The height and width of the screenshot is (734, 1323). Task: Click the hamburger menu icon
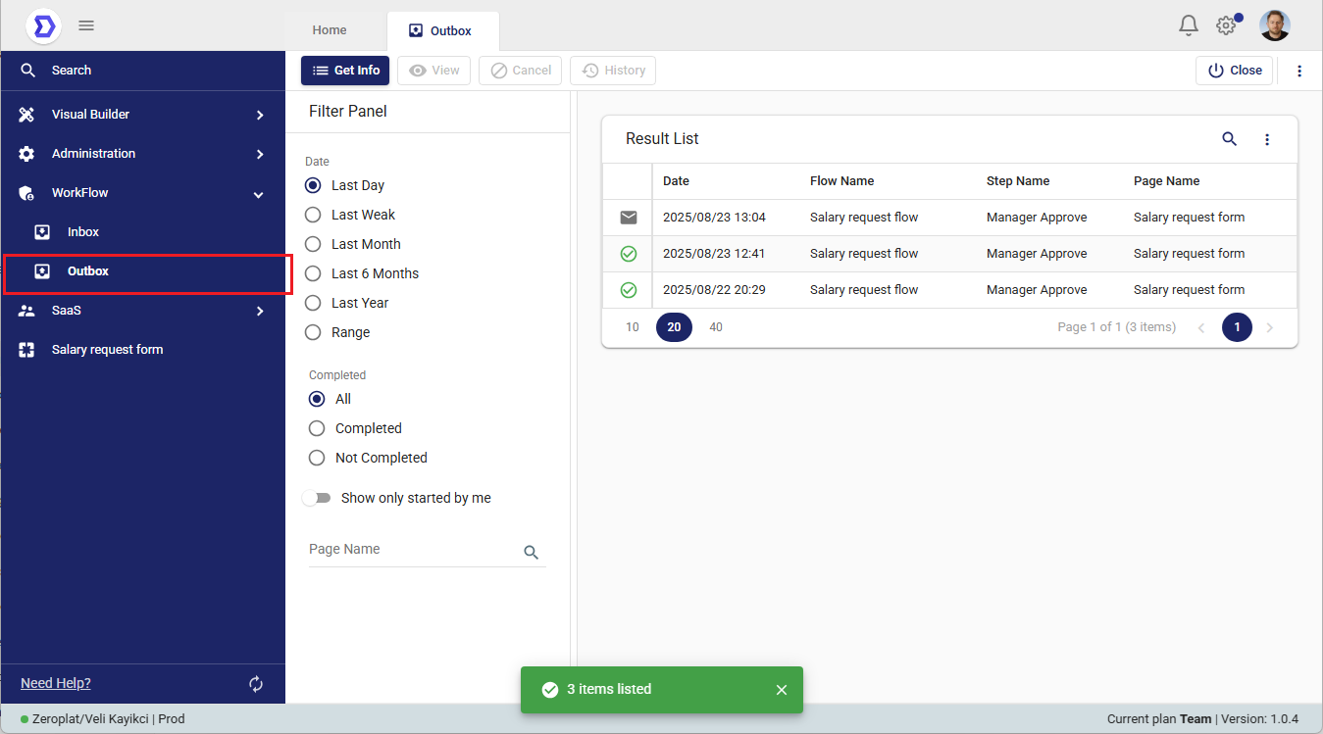click(x=86, y=25)
